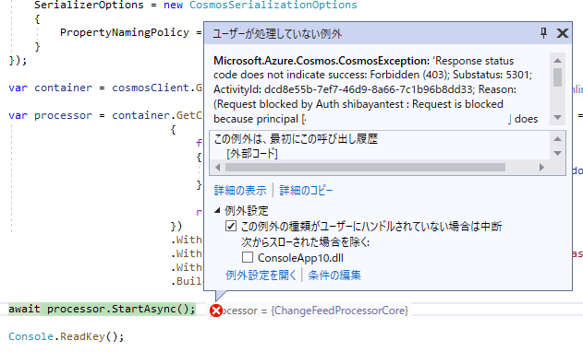583x352 pixels.
Task: Click call stack horizontal scroll left arrow
Action: (217, 168)
